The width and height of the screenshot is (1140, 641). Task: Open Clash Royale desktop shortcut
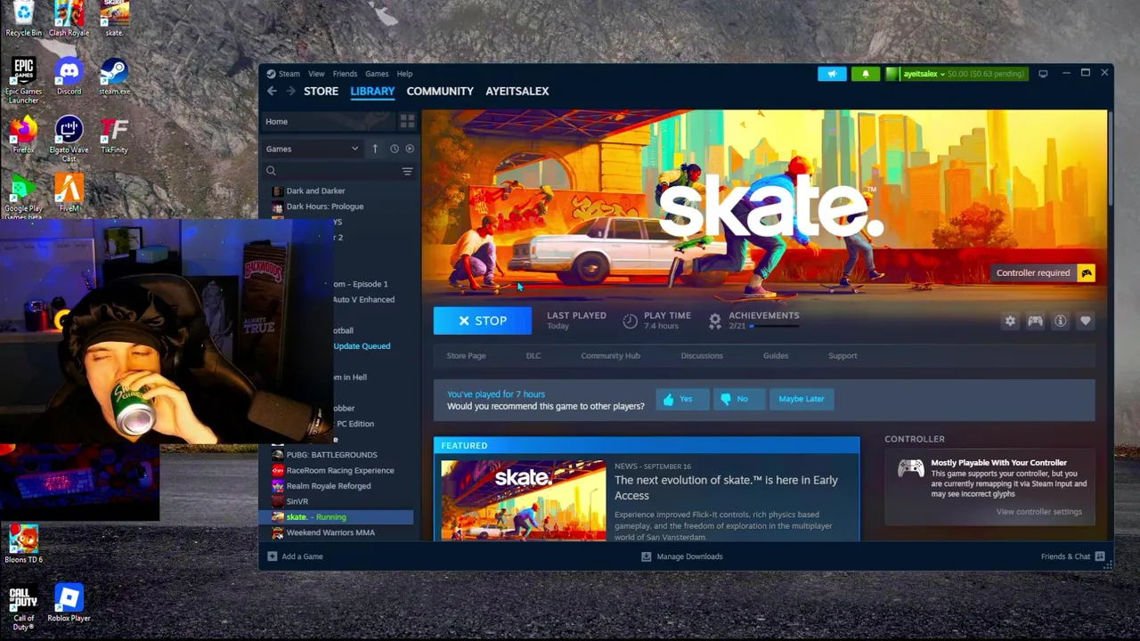[x=69, y=19]
